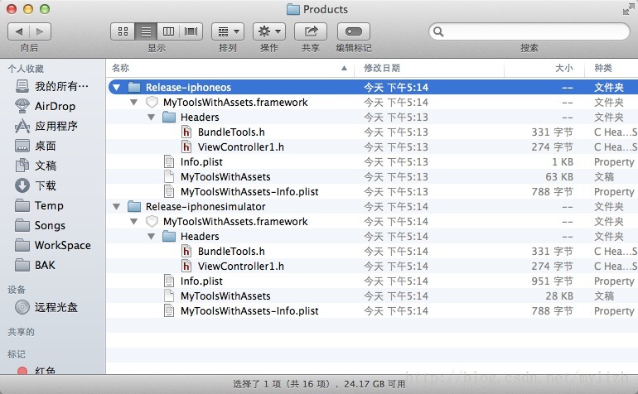Open All My Files in the sidebar
This screenshot has height=394, width=638.
click(52, 86)
